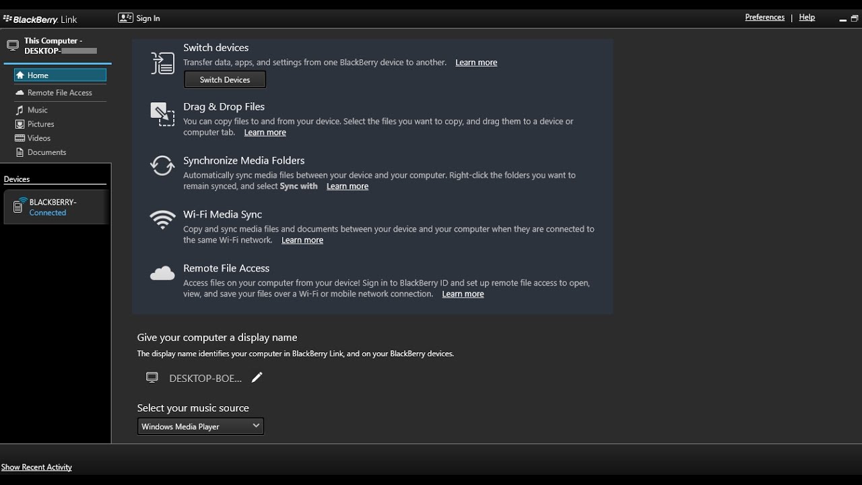This screenshot has height=485, width=862.
Task: Go to Music library
Action: click(x=37, y=110)
